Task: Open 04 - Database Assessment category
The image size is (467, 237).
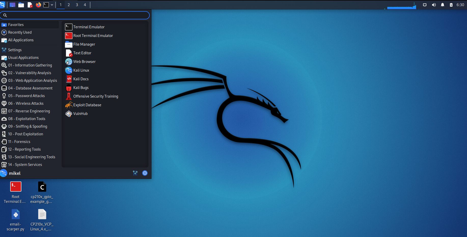Action: tap(30, 88)
